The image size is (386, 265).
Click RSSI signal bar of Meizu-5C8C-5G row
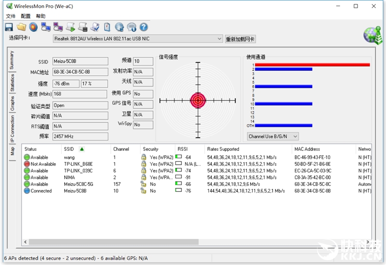point(179,184)
